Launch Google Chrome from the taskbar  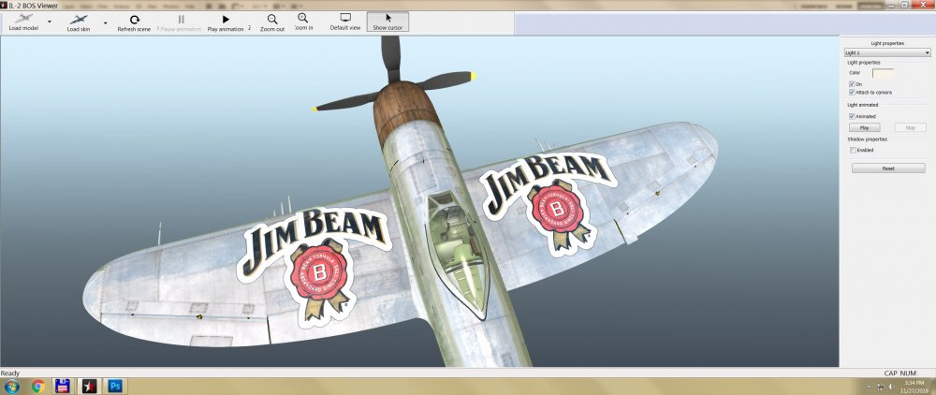click(x=38, y=386)
